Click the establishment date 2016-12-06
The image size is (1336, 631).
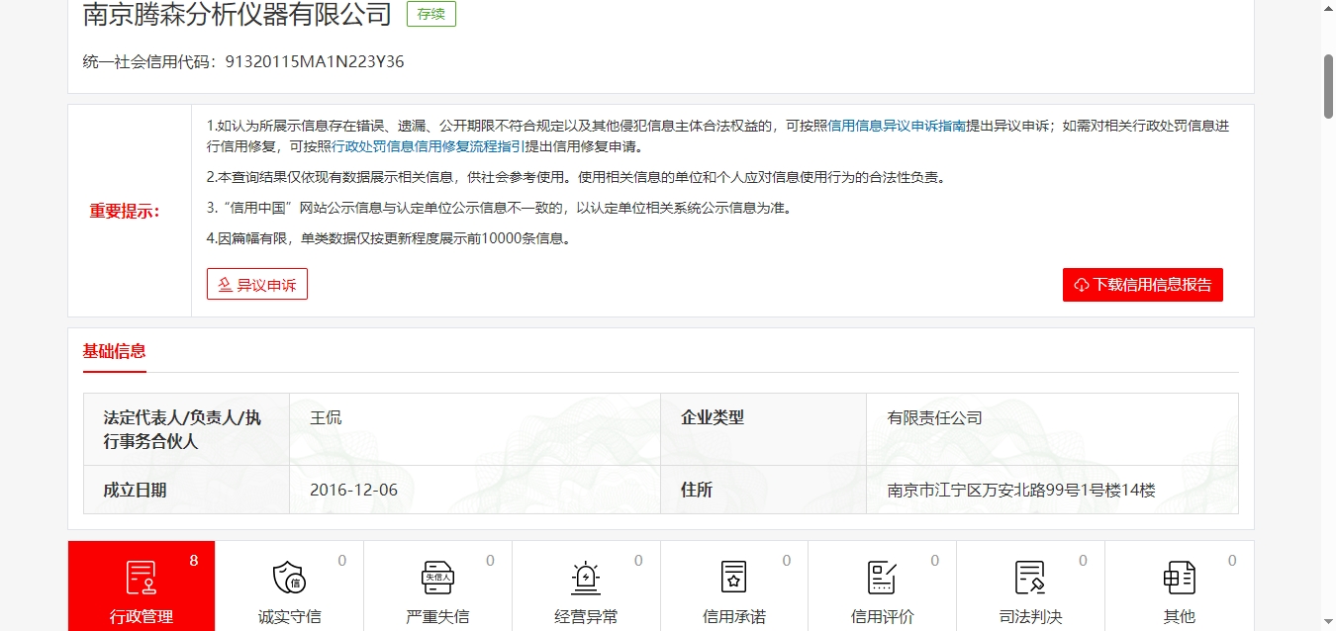tap(353, 490)
